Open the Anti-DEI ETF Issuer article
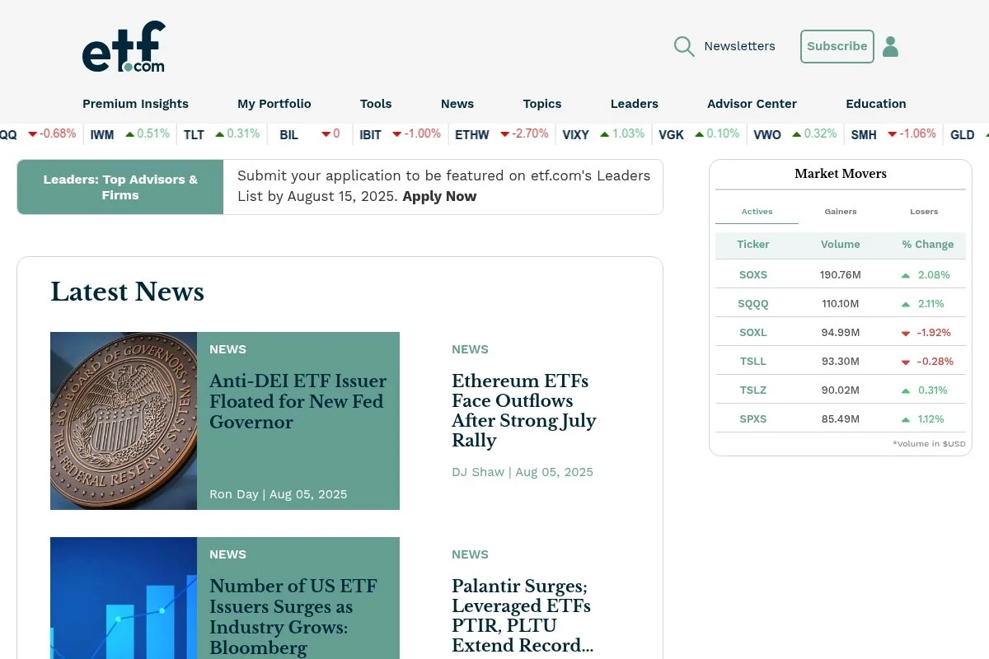The height and width of the screenshot is (659, 989). (x=298, y=402)
